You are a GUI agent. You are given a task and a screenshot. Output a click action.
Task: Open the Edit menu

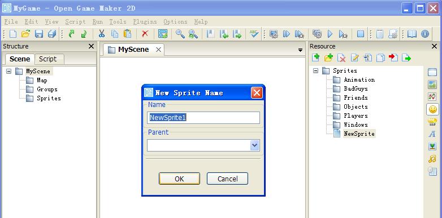pyautogui.click(x=31, y=21)
